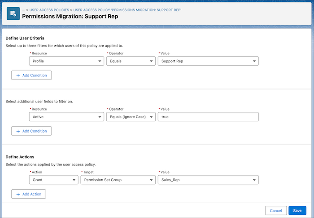Click the Action field label
314x218 pixels.
[37, 172]
